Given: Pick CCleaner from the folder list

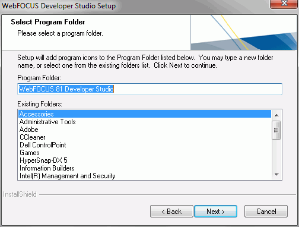Looking at the screenshot, I should point(145,137).
